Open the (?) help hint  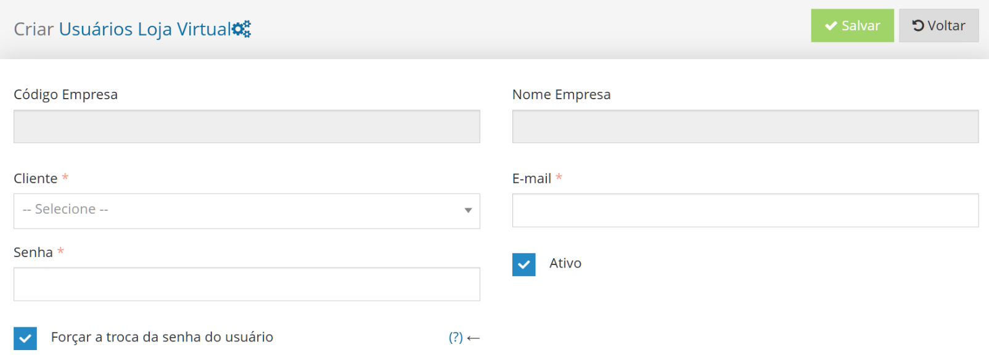[456, 337]
